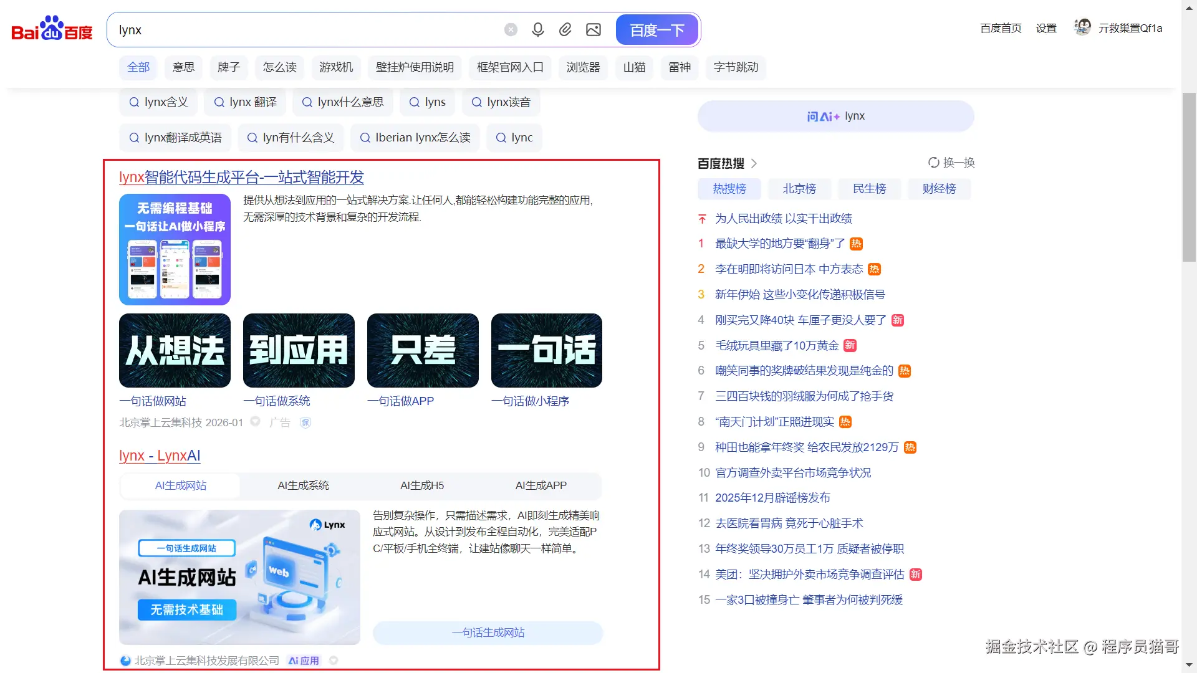This screenshot has height=673, width=1197.
Task: Switch to the 北京榜 tab
Action: [x=799, y=189]
